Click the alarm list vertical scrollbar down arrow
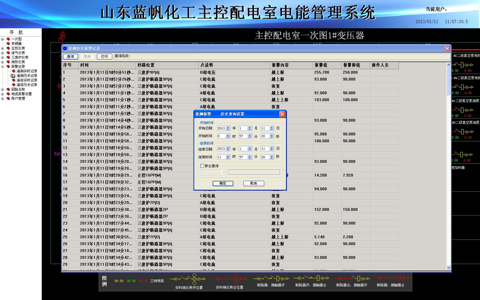This screenshot has width=480, height=300. (x=448, y=268)
